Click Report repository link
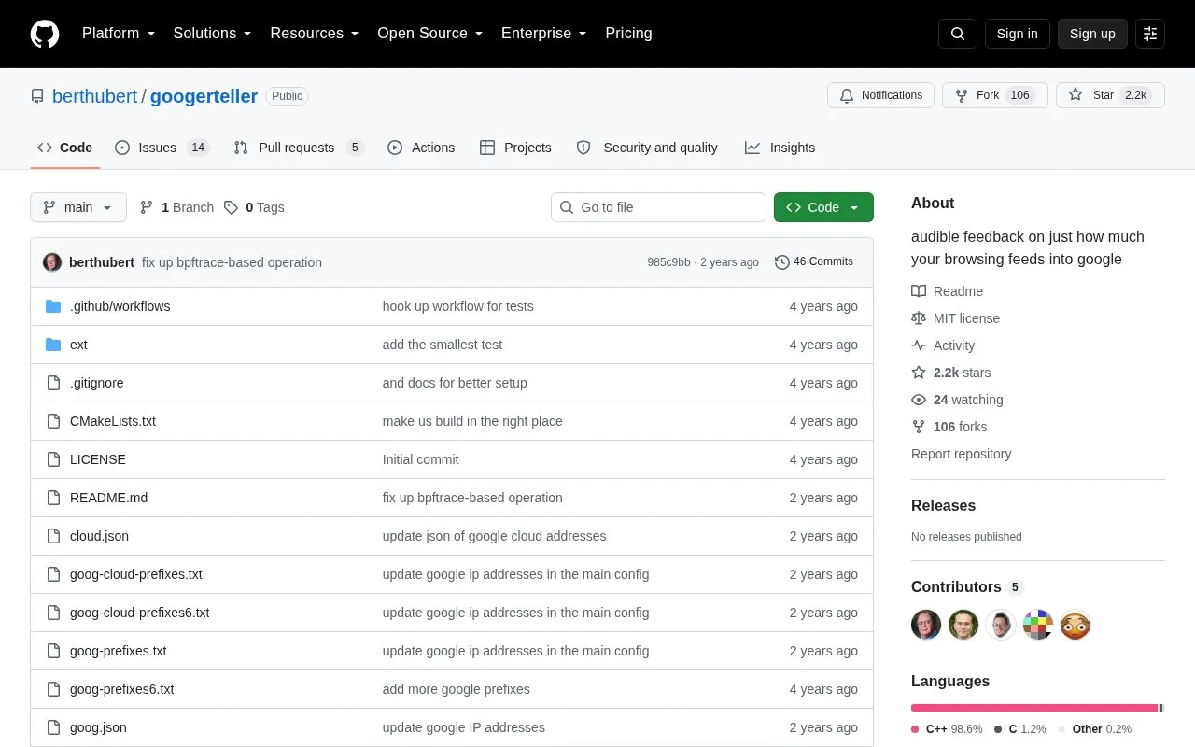The image size is (1195, 747). (x=962, y=454)
